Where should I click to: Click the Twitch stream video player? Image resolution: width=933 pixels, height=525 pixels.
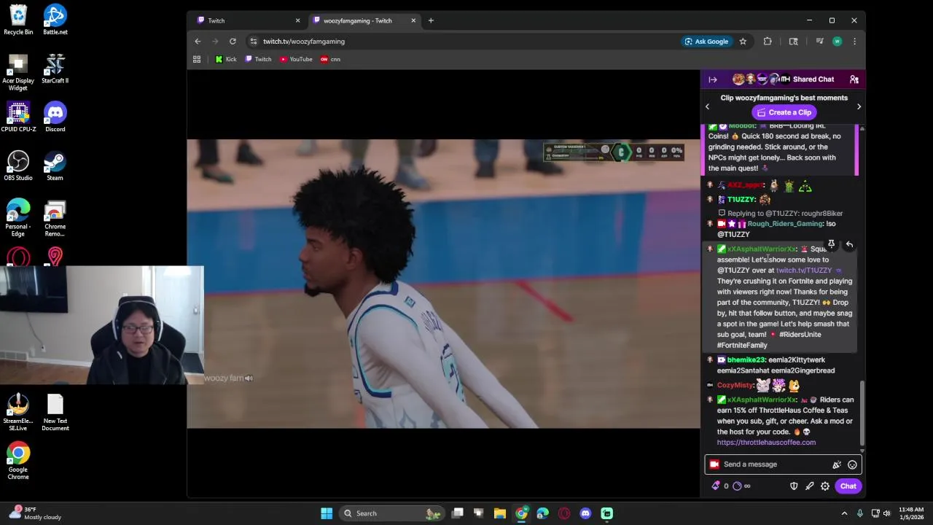[x=443, y=284]
